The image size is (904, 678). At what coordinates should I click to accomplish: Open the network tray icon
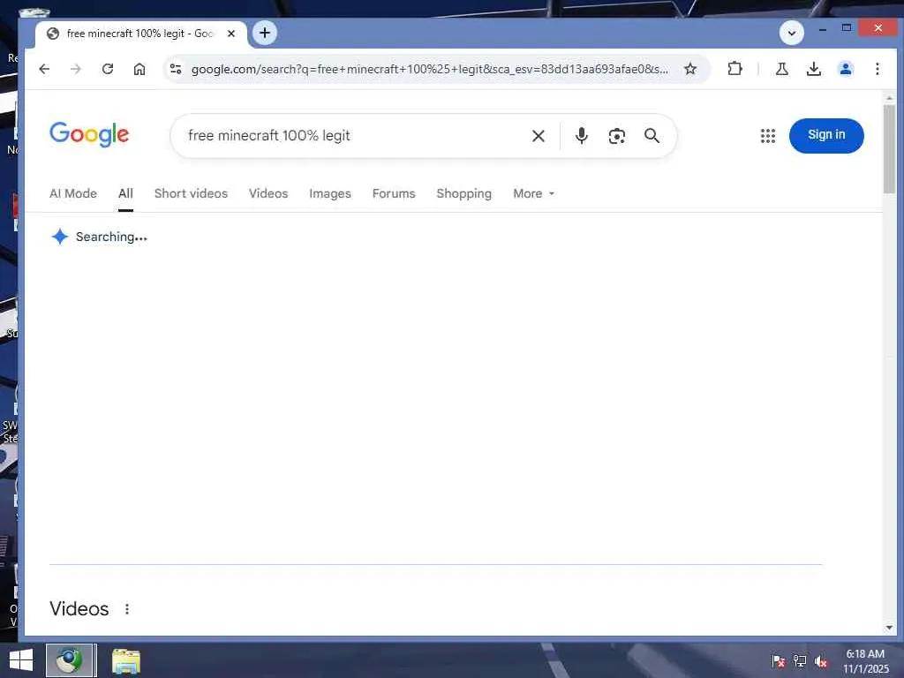[800, 661]
